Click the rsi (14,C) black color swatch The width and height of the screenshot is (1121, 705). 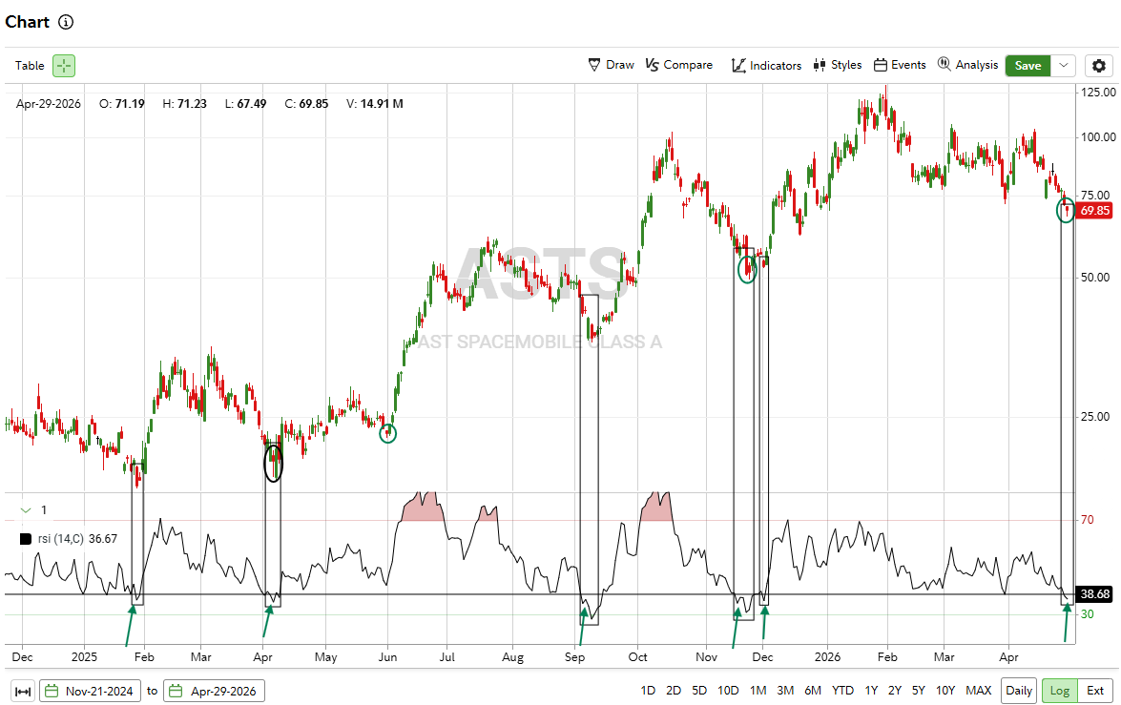click(25, 539)
